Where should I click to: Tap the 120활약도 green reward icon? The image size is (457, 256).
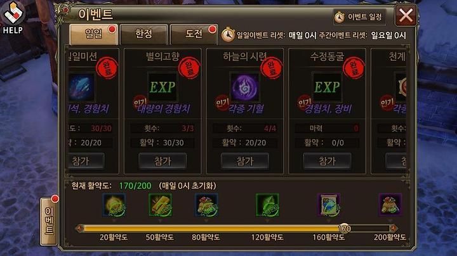pyautogui.click(x=267, y=205)
